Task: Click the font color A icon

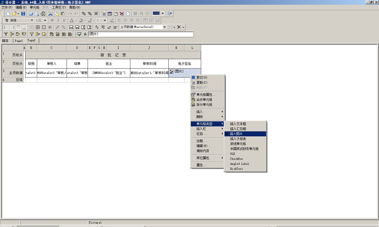Action: (72, 20)
